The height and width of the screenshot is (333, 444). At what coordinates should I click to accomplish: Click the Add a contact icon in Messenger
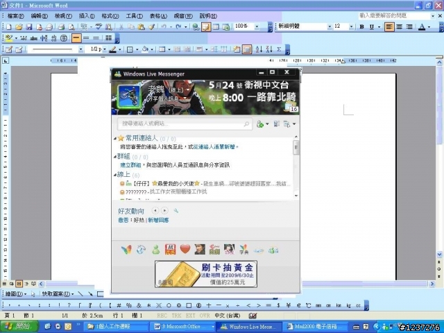[260, 124]
